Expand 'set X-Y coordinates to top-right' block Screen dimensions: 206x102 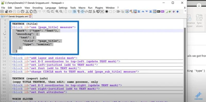pyautogui.click(x=11, y=85)
